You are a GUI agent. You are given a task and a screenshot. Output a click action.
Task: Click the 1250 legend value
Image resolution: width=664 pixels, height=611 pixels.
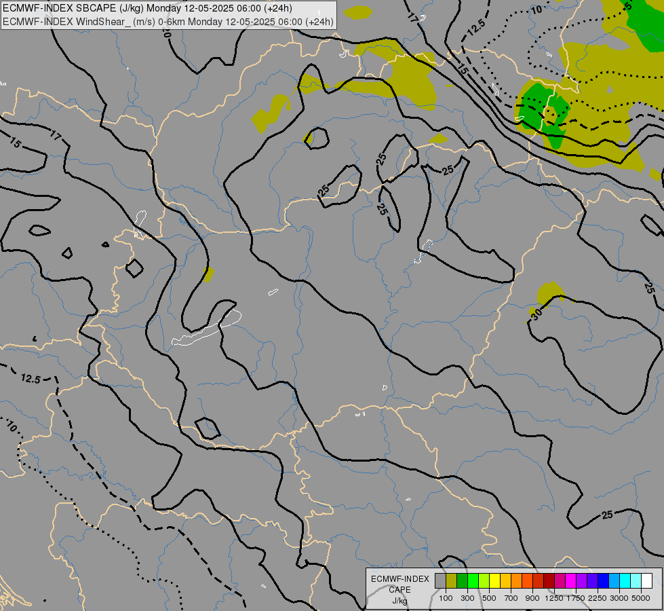tap(554, 598)
